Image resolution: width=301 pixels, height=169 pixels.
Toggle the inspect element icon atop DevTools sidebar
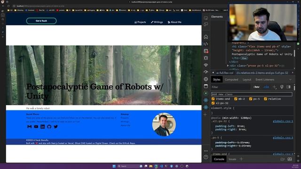pos(206,18)
